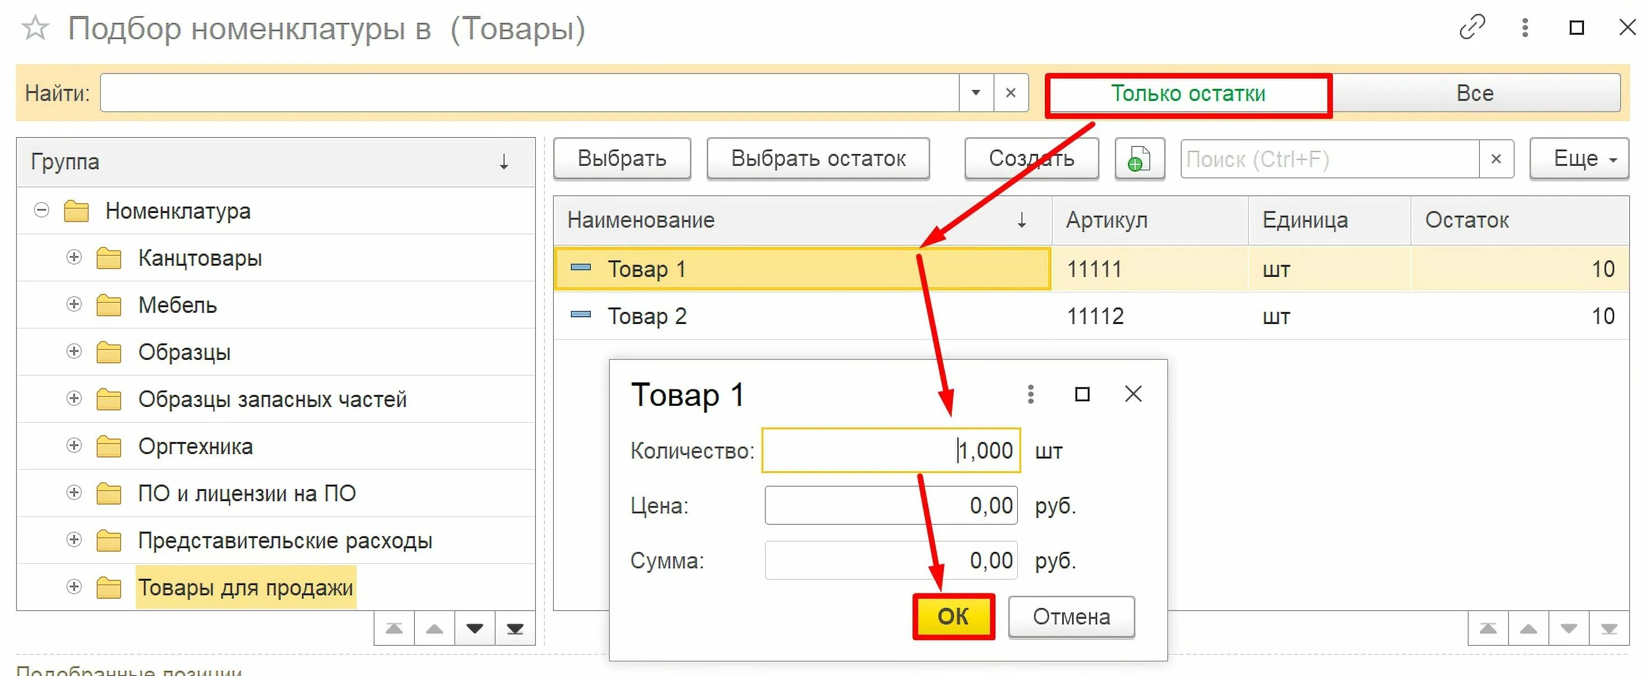Clear the Поиск (Ctrl+F) field

click(1495, 159)
